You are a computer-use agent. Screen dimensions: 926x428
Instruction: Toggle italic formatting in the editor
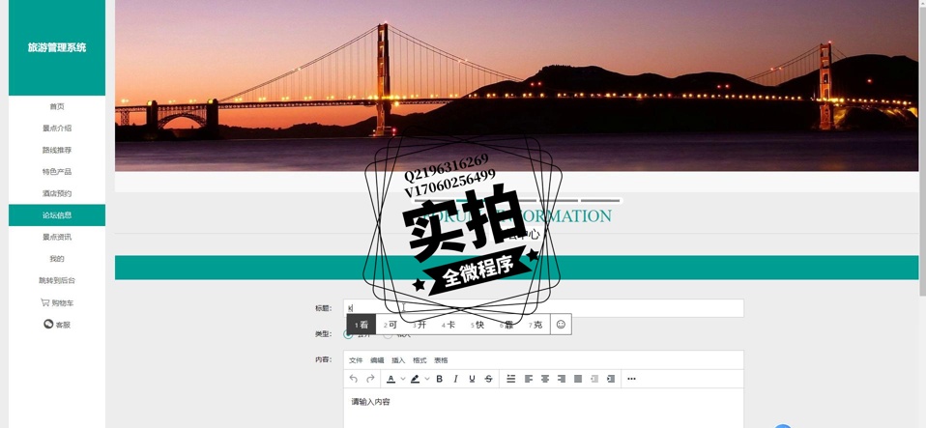tap(456, 379)
